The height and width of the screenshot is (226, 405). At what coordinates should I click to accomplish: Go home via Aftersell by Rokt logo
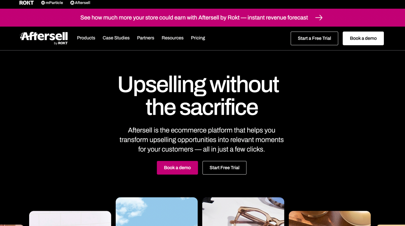[x=44, y=38]
